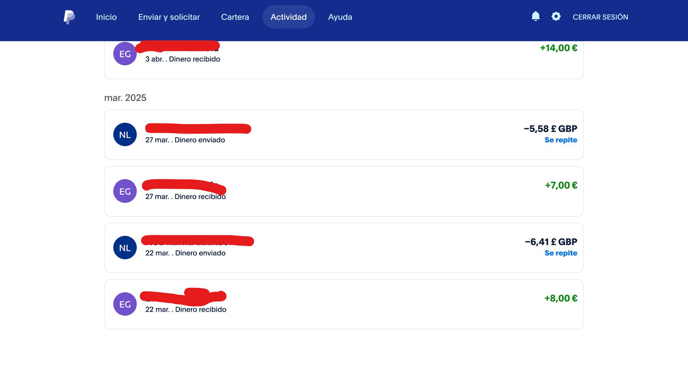Open Enviar y solicitar menu item

[x=169, y=17]
